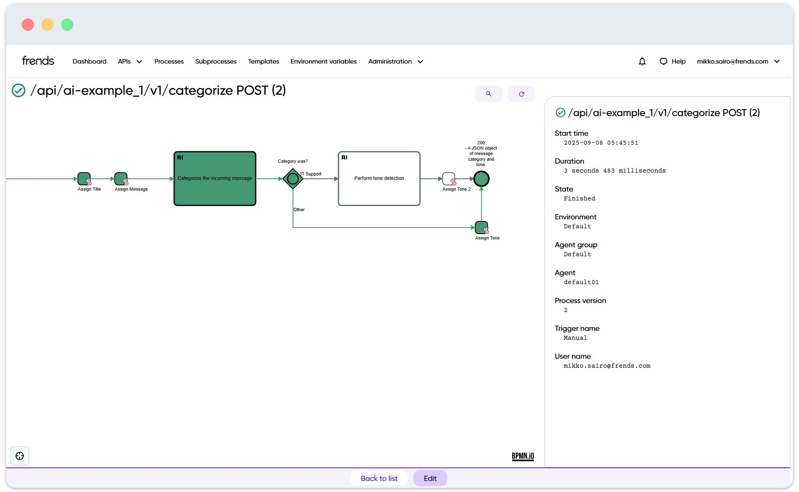Click the Edit button
Image resolution: width=799 pixels, height=492 pixels.
click(x=430, y=478)
